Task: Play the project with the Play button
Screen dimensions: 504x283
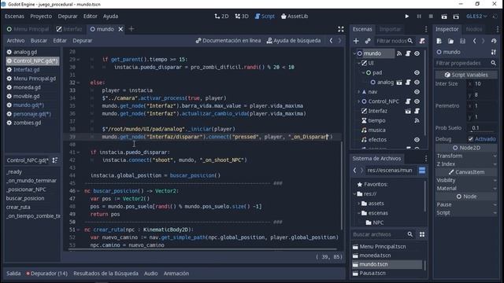Action: [406, 16]
